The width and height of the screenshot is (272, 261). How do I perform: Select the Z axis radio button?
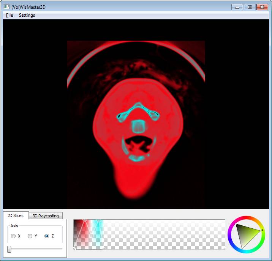point(47,236)
